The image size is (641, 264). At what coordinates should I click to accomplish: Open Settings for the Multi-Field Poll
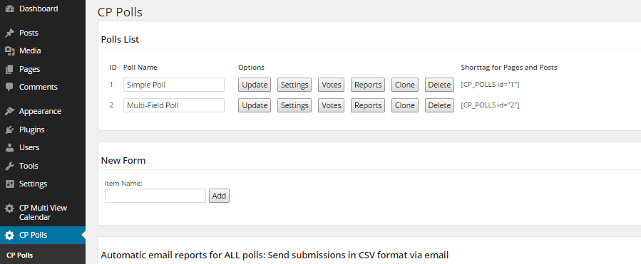click(x=294, y=105)
